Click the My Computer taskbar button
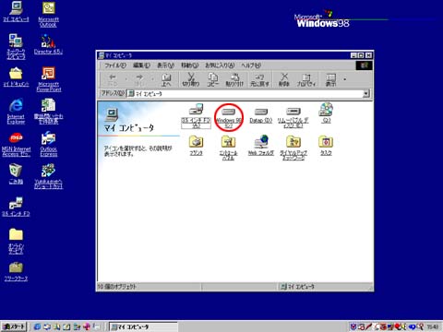The height and width of the screenshot is (332, 443). (143, 326)
